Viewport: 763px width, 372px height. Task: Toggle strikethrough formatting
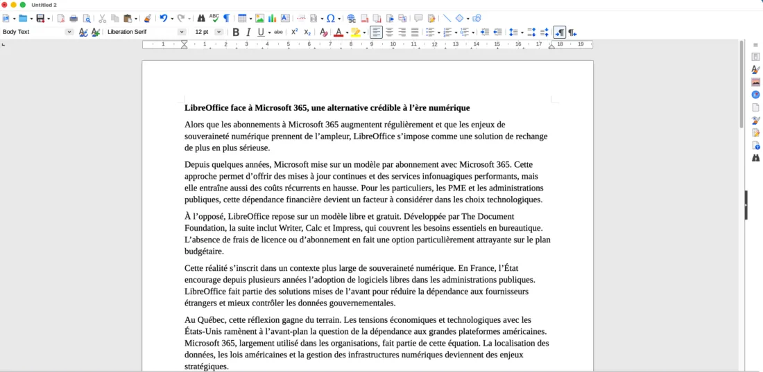[x=278, y=32]
